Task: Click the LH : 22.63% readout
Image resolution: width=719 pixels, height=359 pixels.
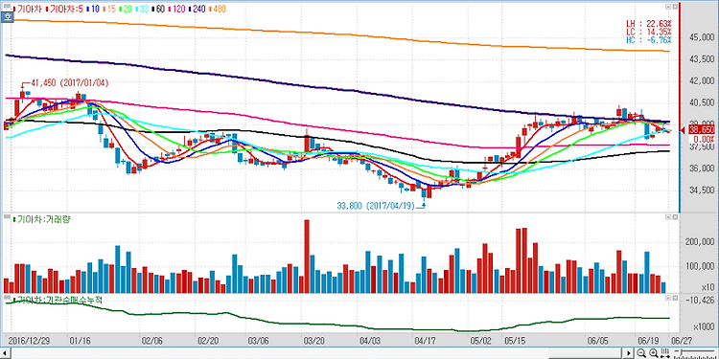Action: (649, 23)
